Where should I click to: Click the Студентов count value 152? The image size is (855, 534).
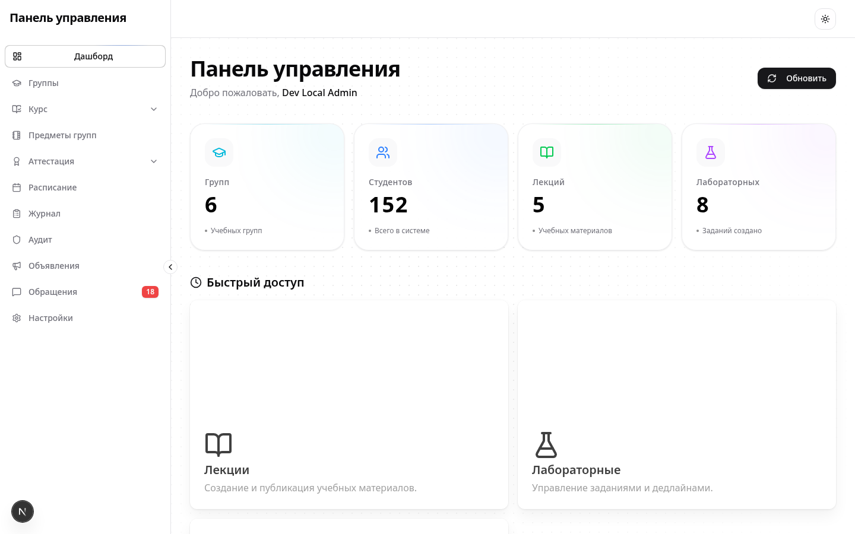pyautogui.click(x=388, y=205)
